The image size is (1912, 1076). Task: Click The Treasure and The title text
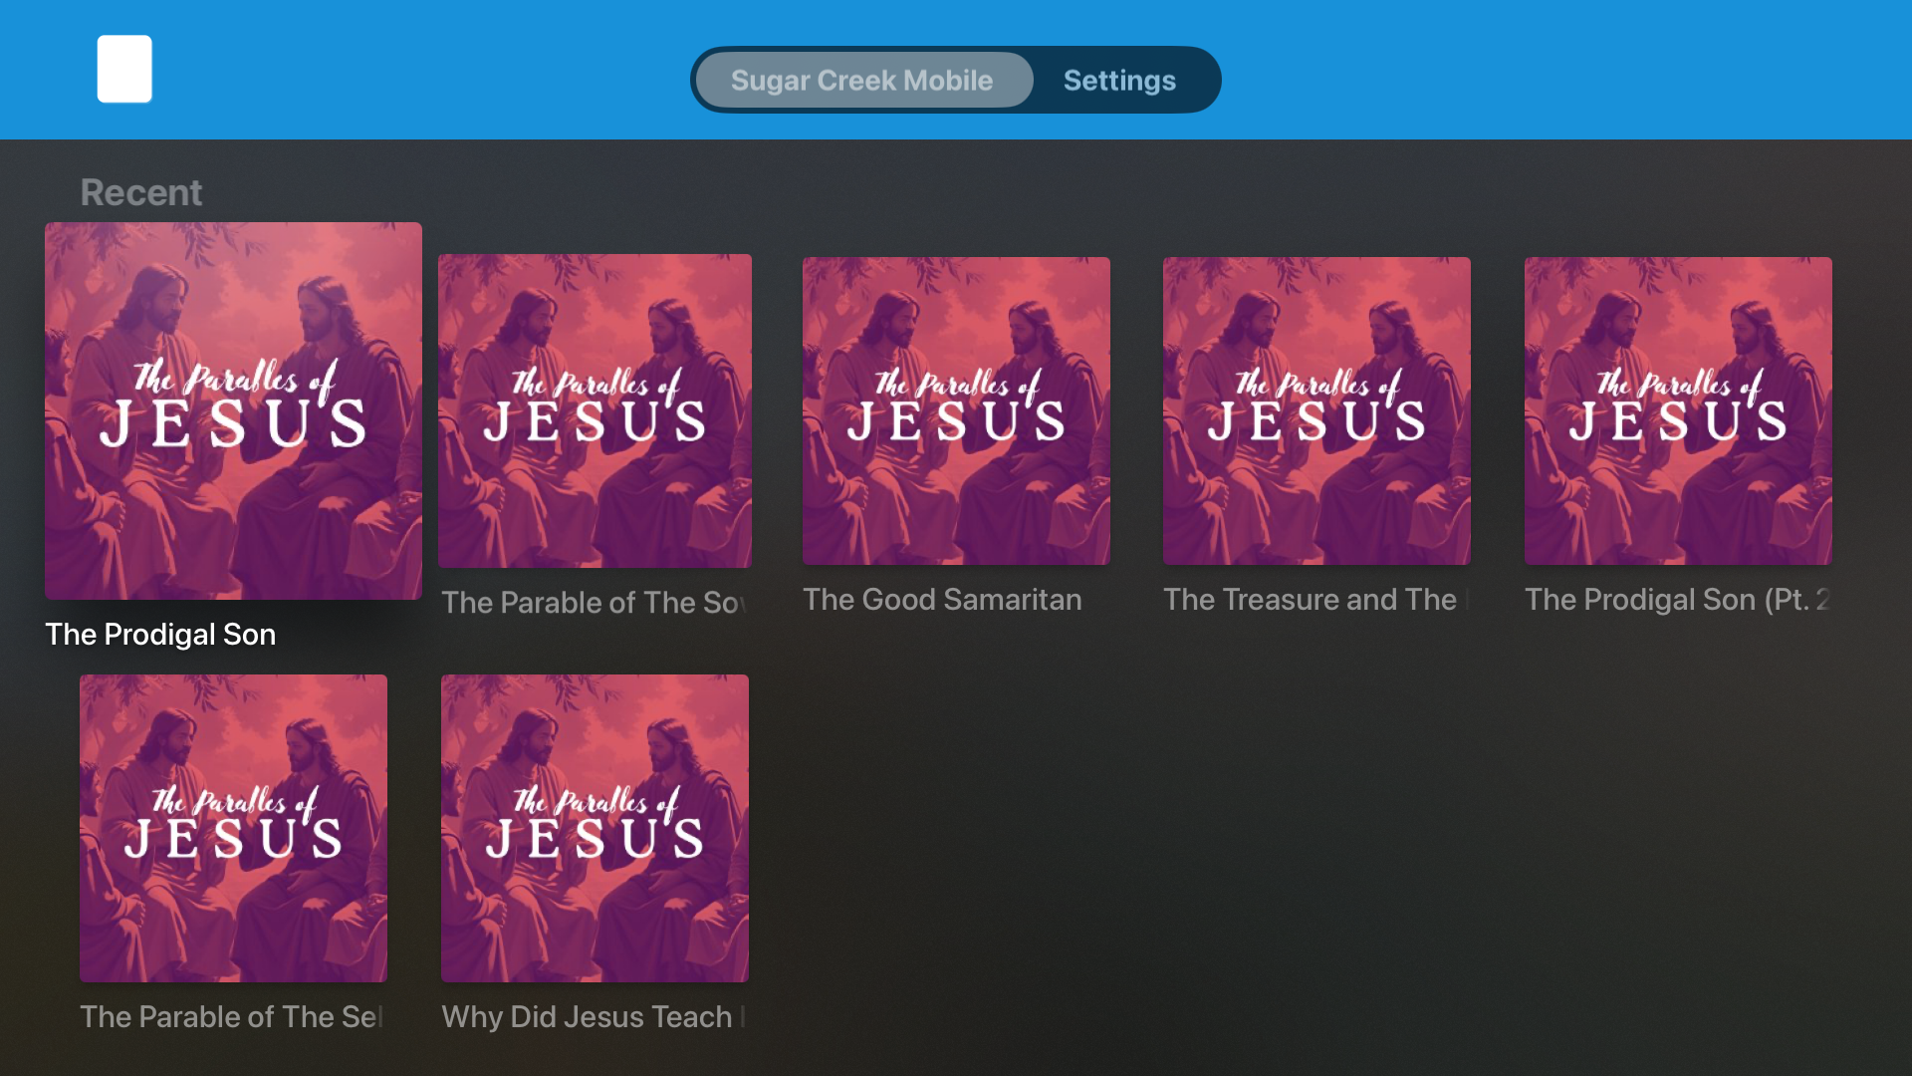1316,600
